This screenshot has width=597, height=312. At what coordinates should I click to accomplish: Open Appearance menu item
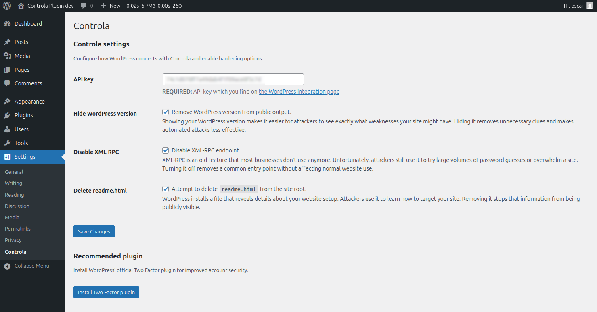[32, 102]
